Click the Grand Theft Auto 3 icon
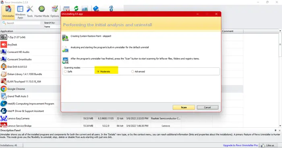282x148 pixels. (x=4, y=96)
